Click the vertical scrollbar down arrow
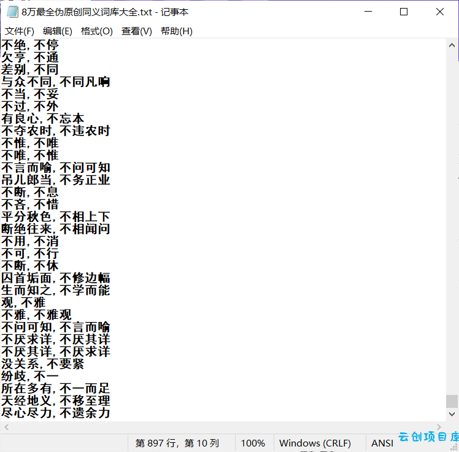459x452 pixels. [x=452, y=414]
